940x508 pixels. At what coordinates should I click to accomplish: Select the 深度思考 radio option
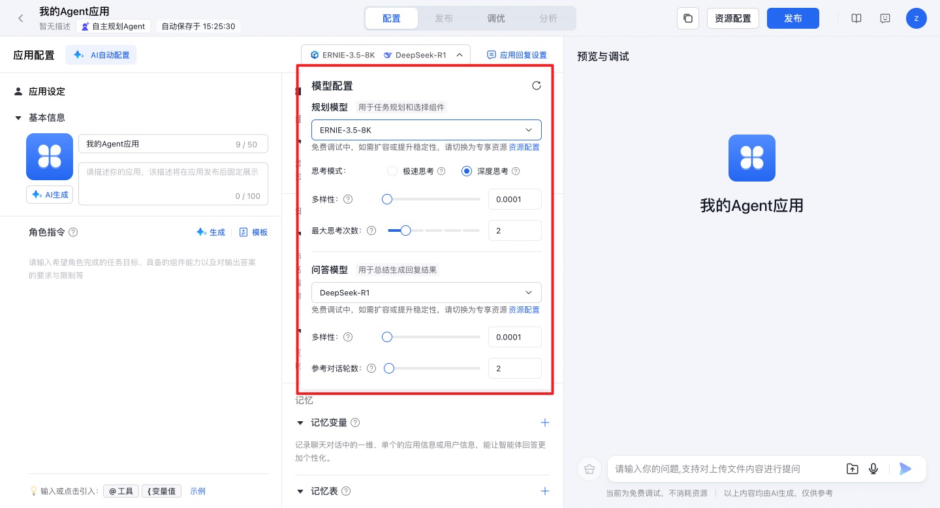tap(467, 171)
